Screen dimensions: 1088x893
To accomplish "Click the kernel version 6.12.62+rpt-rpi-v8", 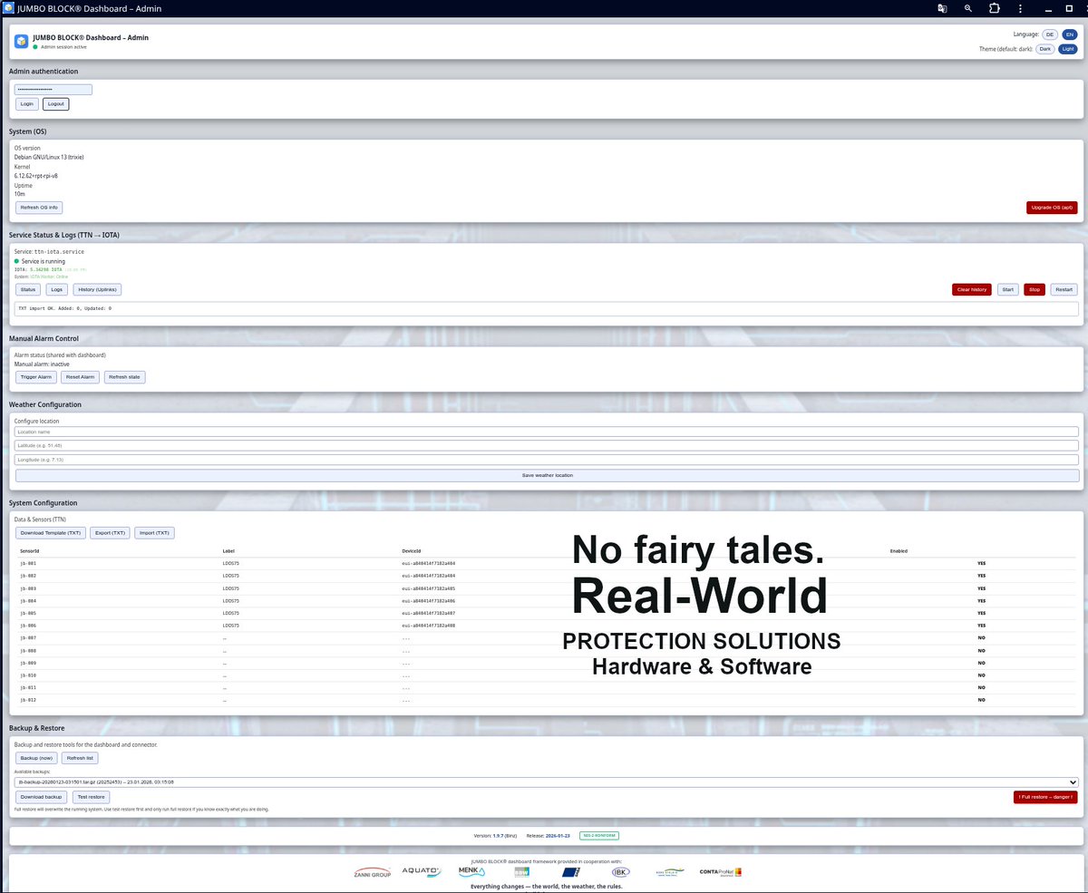I will point(36,176).
